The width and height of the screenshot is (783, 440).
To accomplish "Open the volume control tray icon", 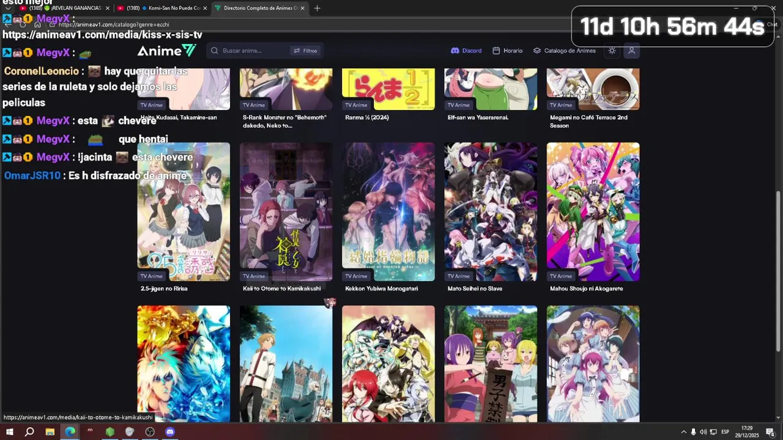I will [703, 432].
